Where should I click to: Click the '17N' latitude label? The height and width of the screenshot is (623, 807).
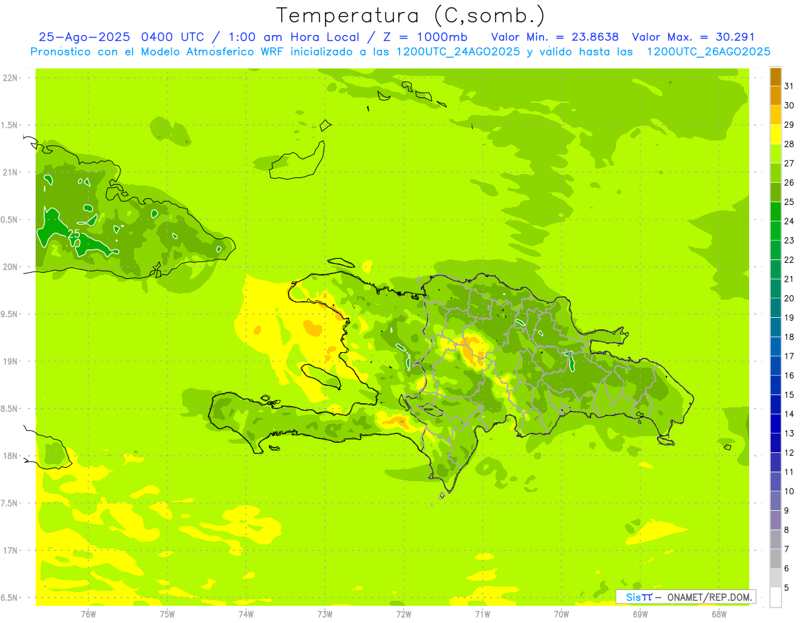coord(10,551)
